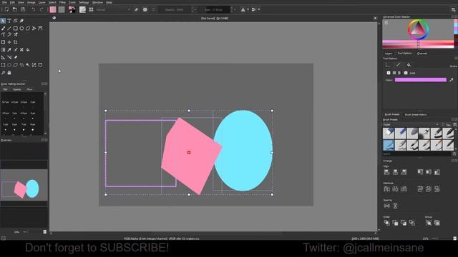Expand vertical mirror options arrow
The height and width of the screenshot is (257, 458).
coord(259,9)
